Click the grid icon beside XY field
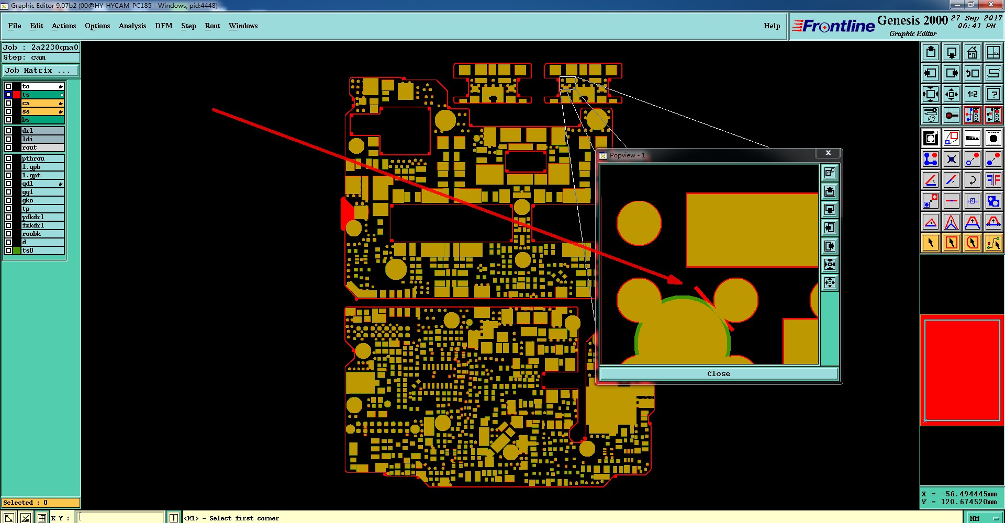 42,518
